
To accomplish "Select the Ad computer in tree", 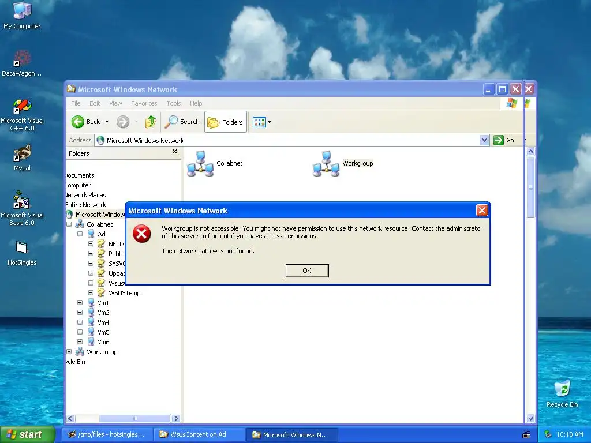I will (x=102, y=234).
